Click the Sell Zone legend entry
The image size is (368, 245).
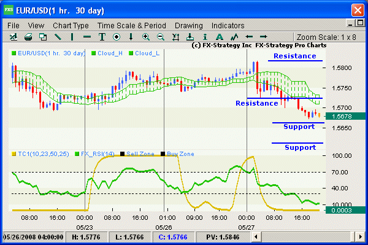(x=137, y=154)
